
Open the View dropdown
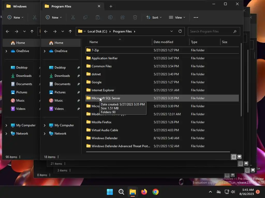[x=177, y=17]
